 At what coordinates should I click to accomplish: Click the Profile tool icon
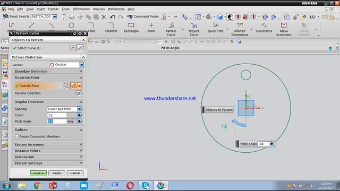coord(12,25)
